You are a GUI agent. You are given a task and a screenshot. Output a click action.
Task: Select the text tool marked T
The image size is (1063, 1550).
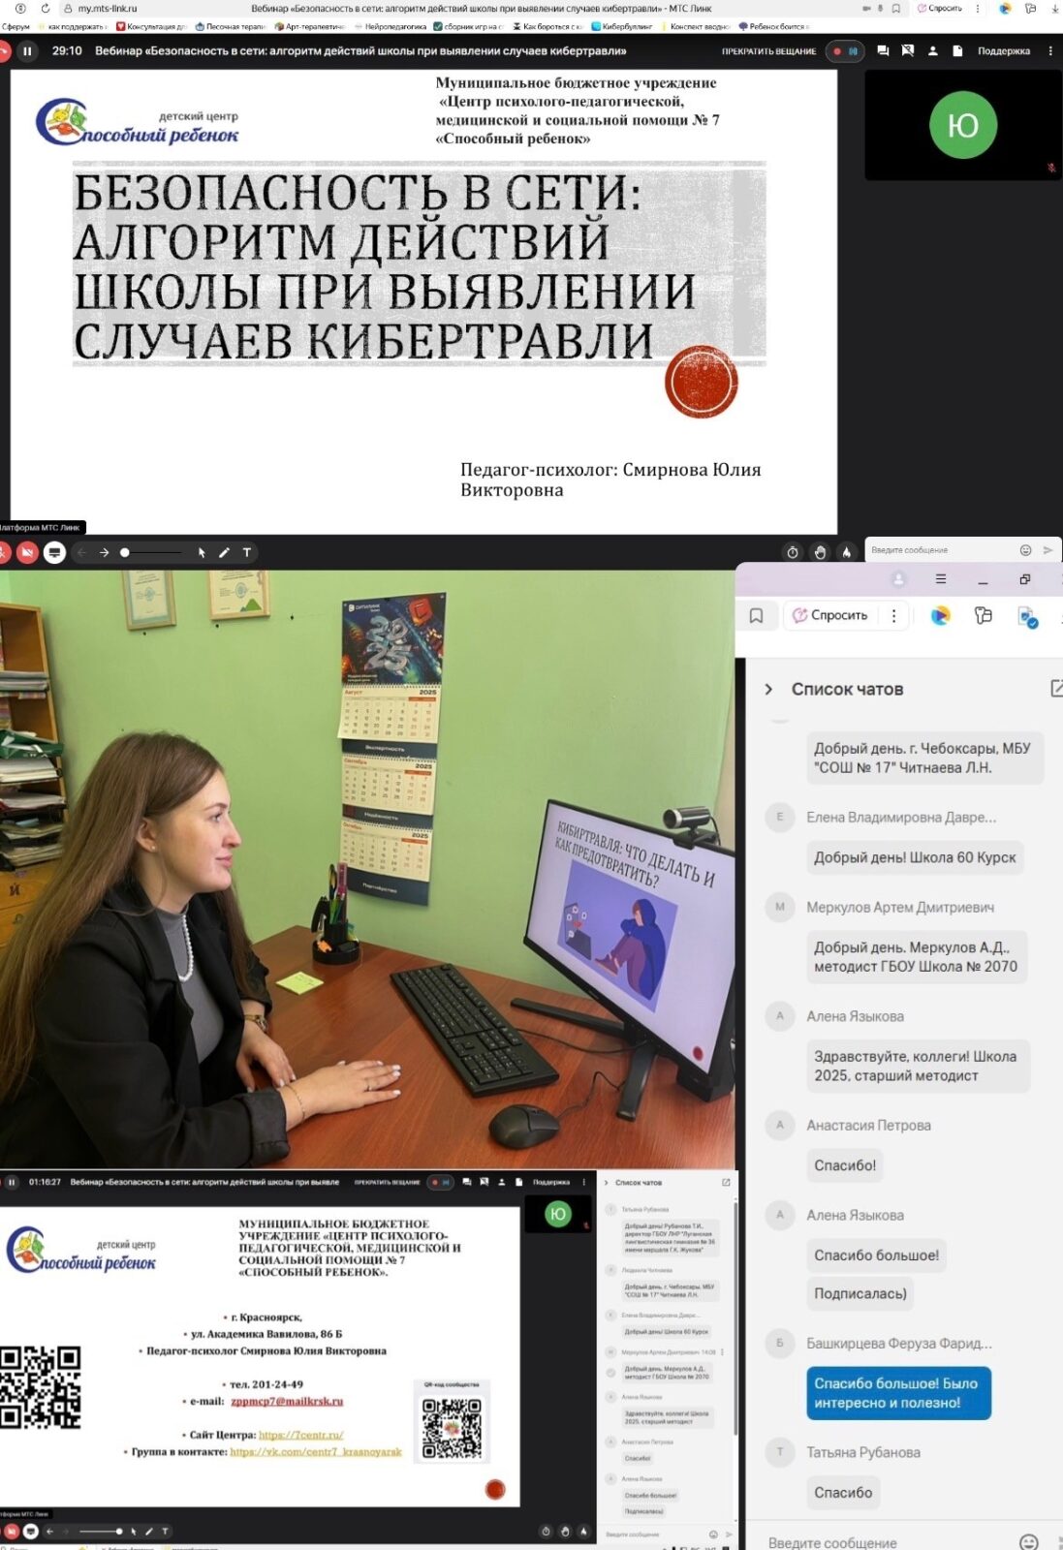(x=247, y=552)
